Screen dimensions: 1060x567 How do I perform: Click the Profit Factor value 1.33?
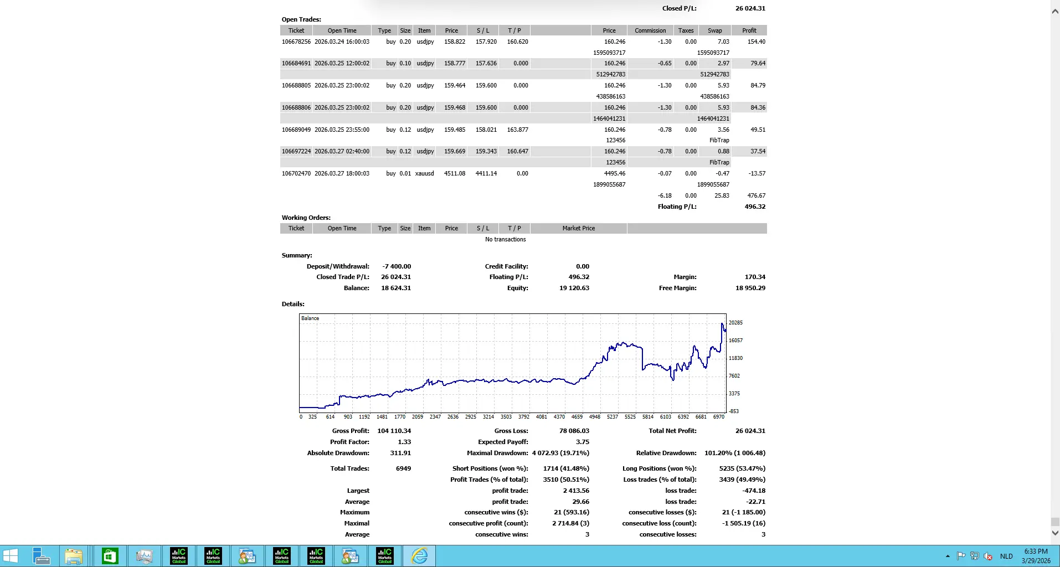pos(404,442)
